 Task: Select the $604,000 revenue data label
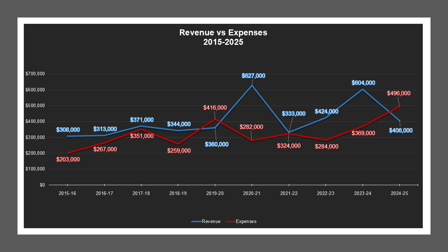click(363, 83)
